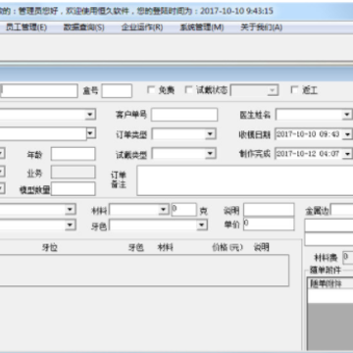
Task: Open the combo box left of 牙色 label
Action: point(37,225)
